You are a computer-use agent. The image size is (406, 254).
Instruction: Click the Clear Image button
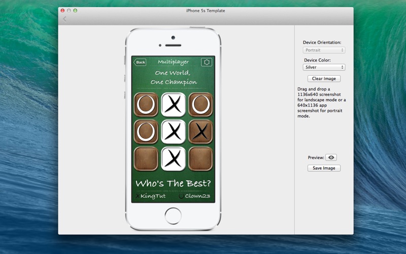pos(324,79)
